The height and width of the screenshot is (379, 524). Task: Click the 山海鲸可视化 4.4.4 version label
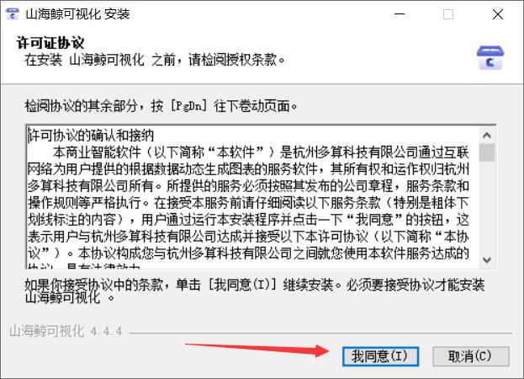(66, 331)
